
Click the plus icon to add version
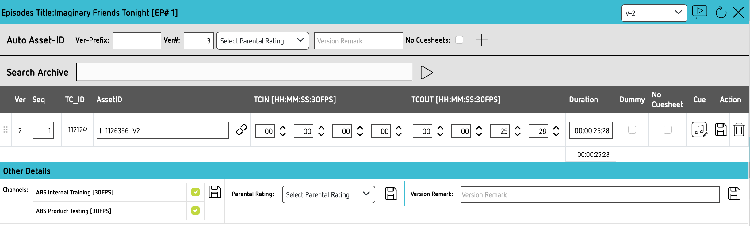481,40
